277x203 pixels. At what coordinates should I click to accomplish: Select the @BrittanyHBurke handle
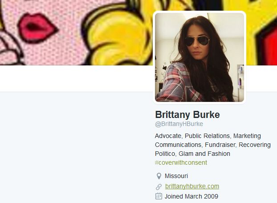coord(179,124)
